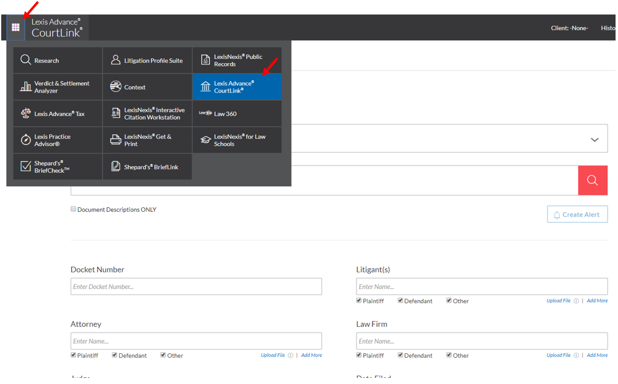Enable the Document Descriptions ONLY checkbox
Screen dimensions: 618x384
(x=73, y=209)
